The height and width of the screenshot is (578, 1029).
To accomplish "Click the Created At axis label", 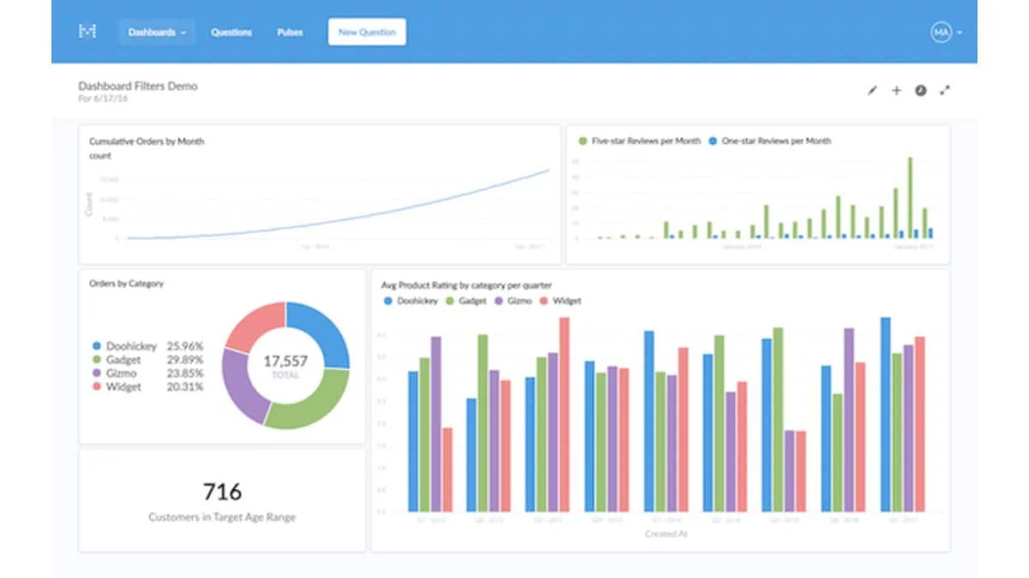I will click(666, 533).
